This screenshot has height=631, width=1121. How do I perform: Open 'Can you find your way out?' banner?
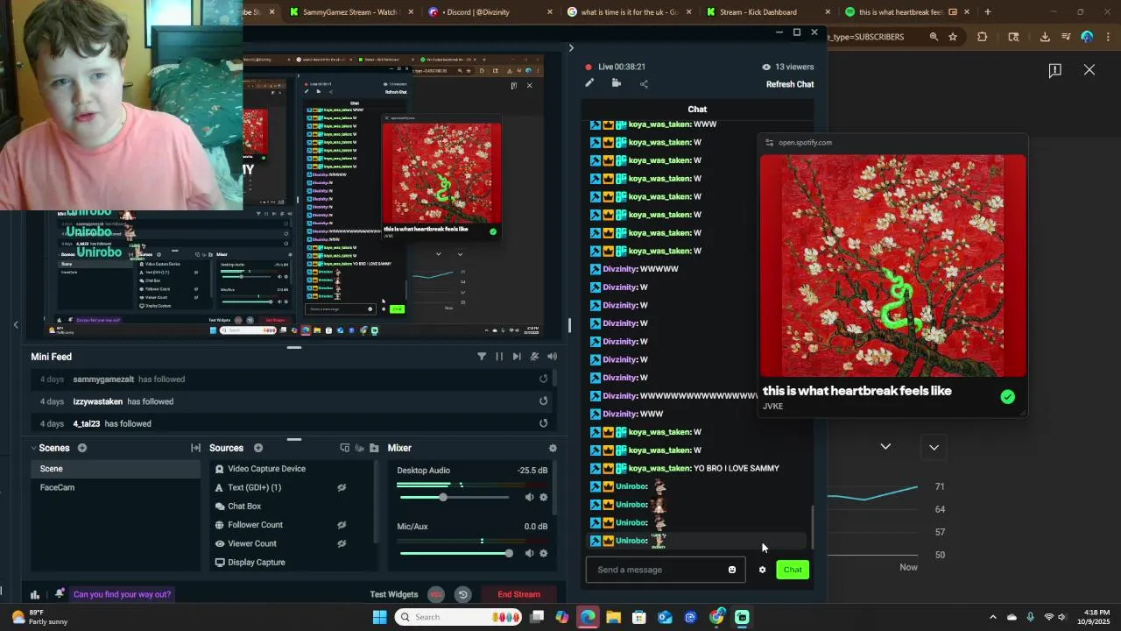[122, 594]
